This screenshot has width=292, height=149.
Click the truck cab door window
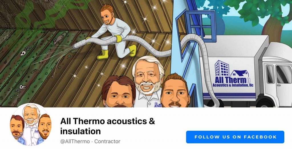tap(284, 74)
